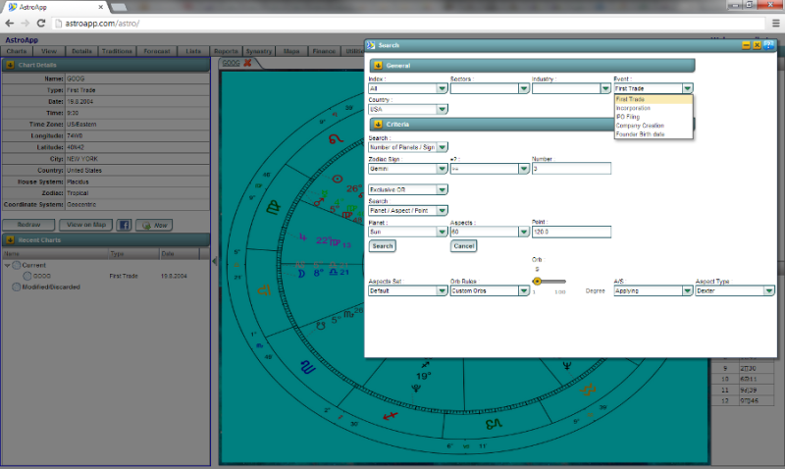
Task: Open the Orb Rules dropdown
Action: [x=524, y=291]
